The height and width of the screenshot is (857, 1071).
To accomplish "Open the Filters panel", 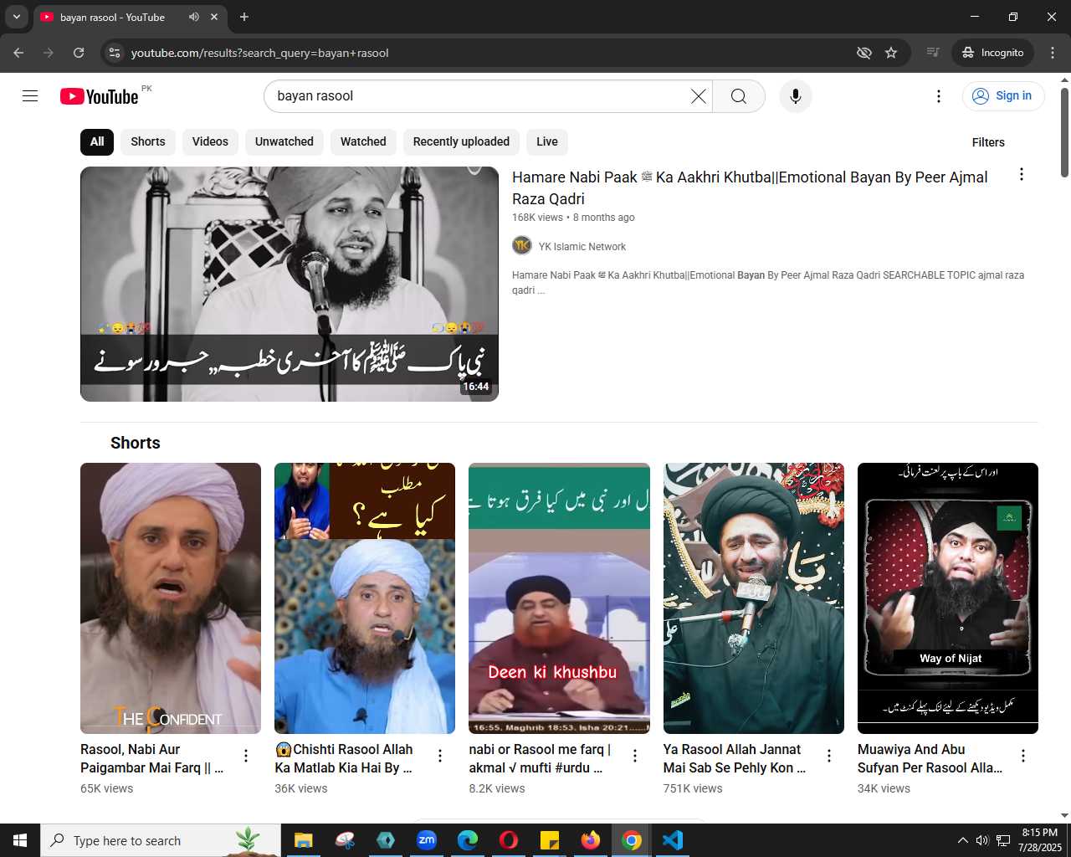I will pyautogui.click(x=988, y=142).
